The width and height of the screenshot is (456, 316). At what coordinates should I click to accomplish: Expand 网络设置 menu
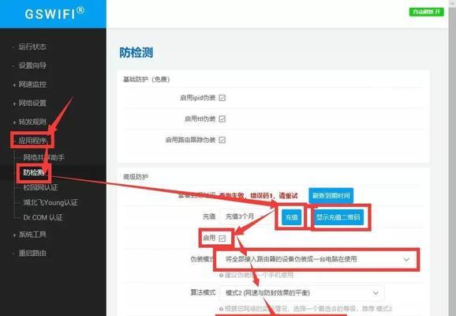pyautogui.click(x=32, y=103)
